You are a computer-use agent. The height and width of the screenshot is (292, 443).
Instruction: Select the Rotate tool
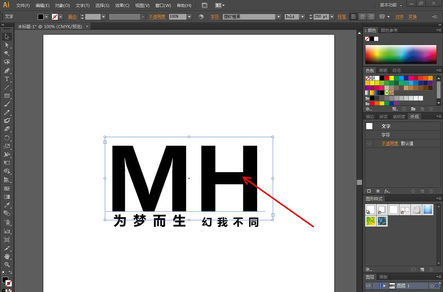(7, 138)
